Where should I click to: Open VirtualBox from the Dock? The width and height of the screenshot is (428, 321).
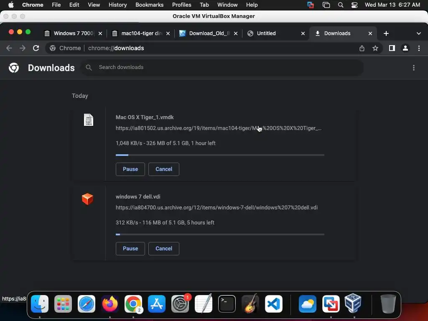tap(353, 303)
